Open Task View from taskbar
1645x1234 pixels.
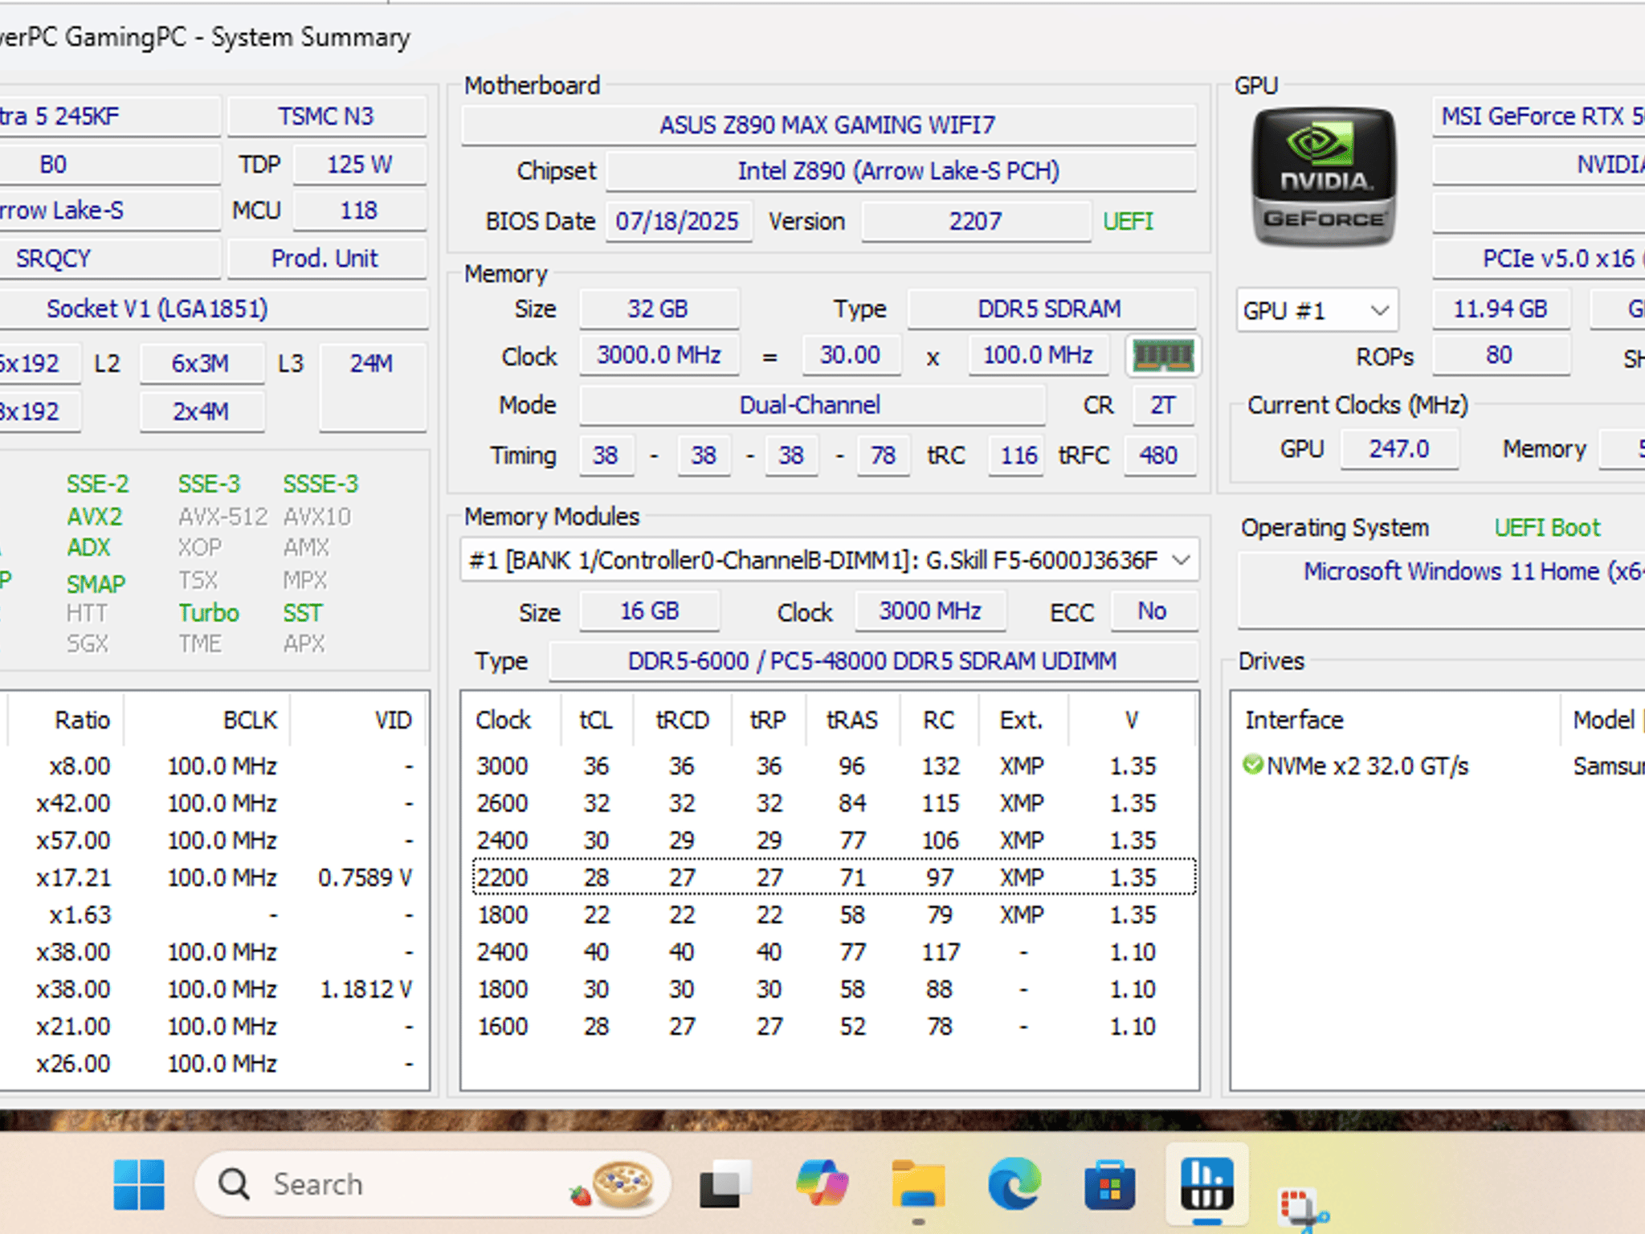pos(725,1184)
